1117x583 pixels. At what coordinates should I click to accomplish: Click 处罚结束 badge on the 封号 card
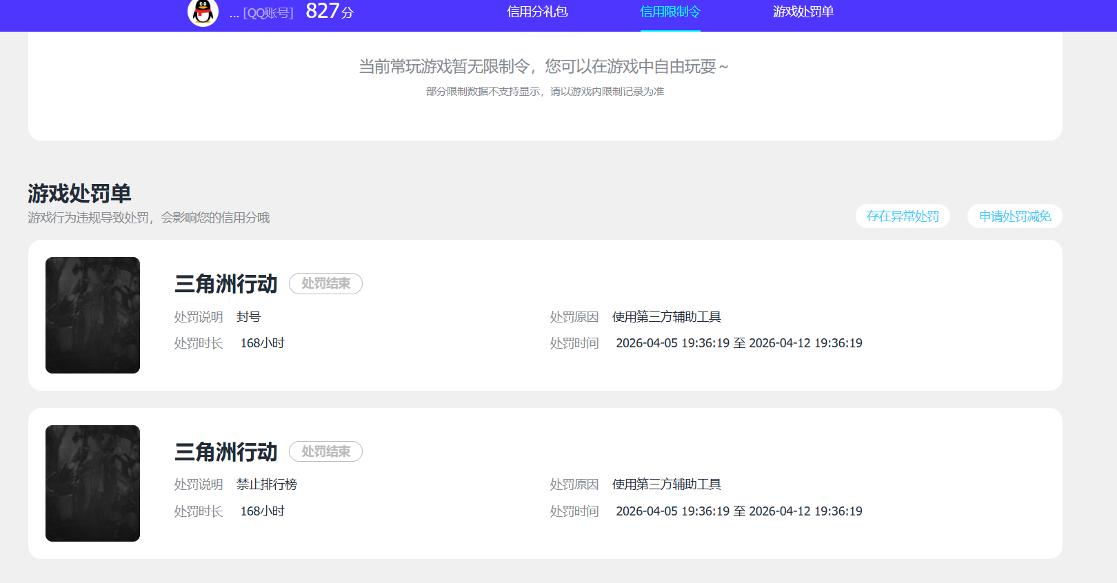[x=325, y=283]
